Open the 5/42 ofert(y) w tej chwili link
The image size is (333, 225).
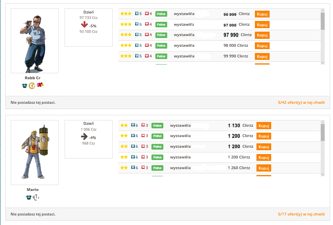click(301, 103)
